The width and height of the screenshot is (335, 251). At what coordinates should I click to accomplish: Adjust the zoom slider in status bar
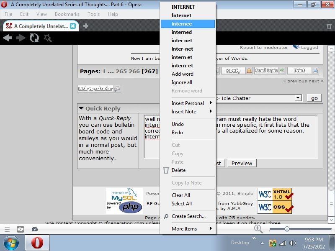click(x=287, y=229)
